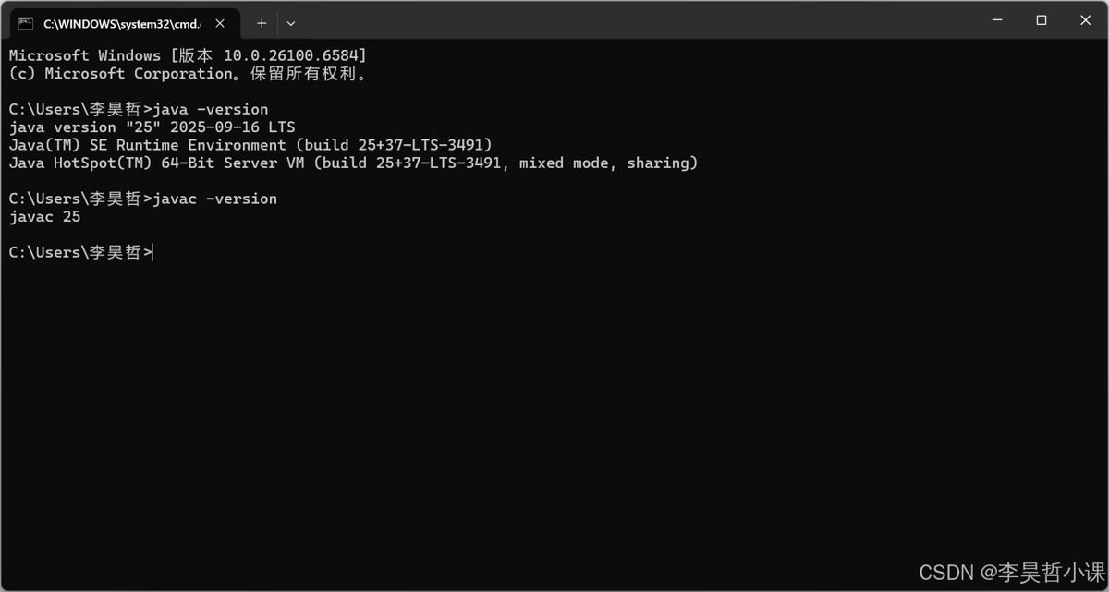
Task: Close the terminal window
Action: pos(1086,20)
